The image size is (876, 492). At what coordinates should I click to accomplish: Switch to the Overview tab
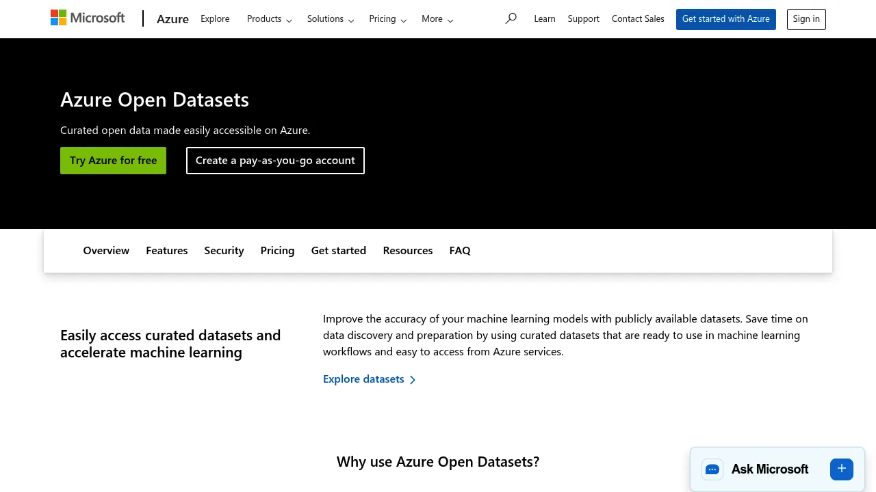106,251
